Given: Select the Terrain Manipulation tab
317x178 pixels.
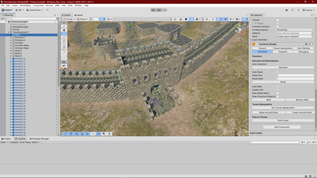Looking at the screenshot, I should pos(283,48).
